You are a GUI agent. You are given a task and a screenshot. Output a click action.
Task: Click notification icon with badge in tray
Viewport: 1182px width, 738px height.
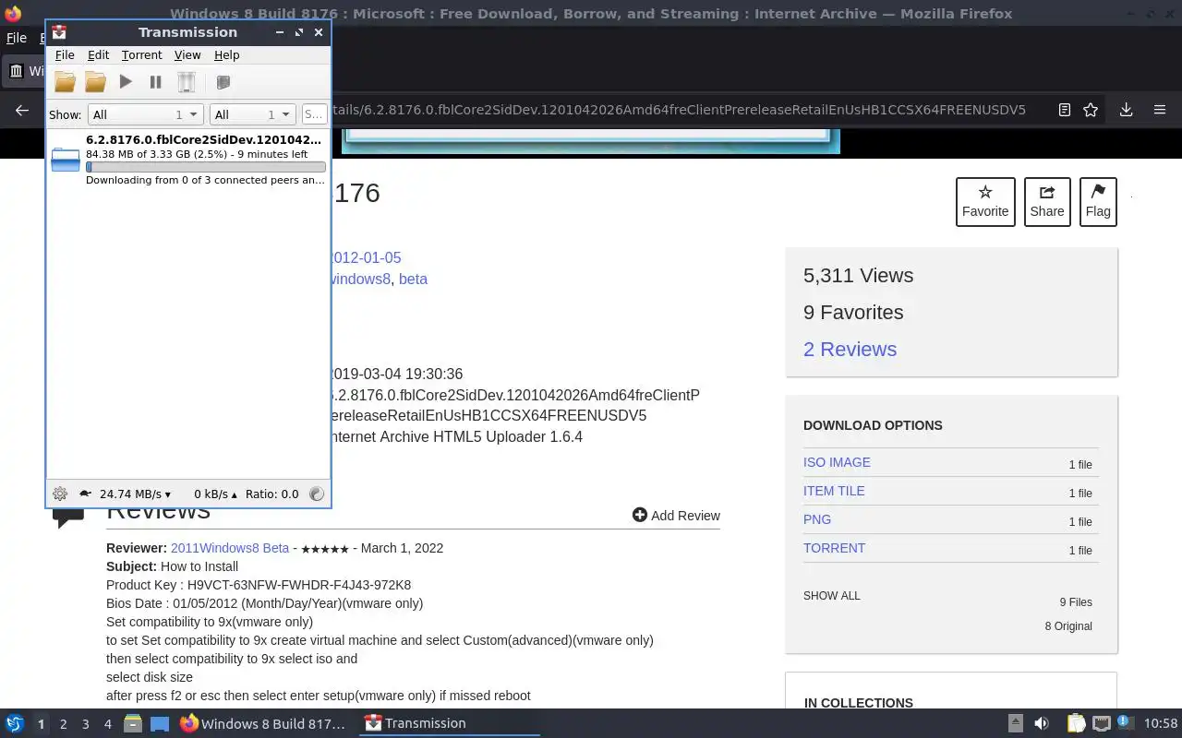(x=1125, y=723)
